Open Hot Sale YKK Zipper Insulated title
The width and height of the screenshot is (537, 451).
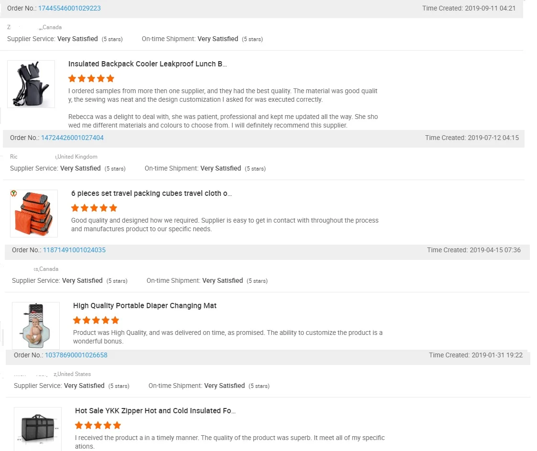click(x=155, y=411)
